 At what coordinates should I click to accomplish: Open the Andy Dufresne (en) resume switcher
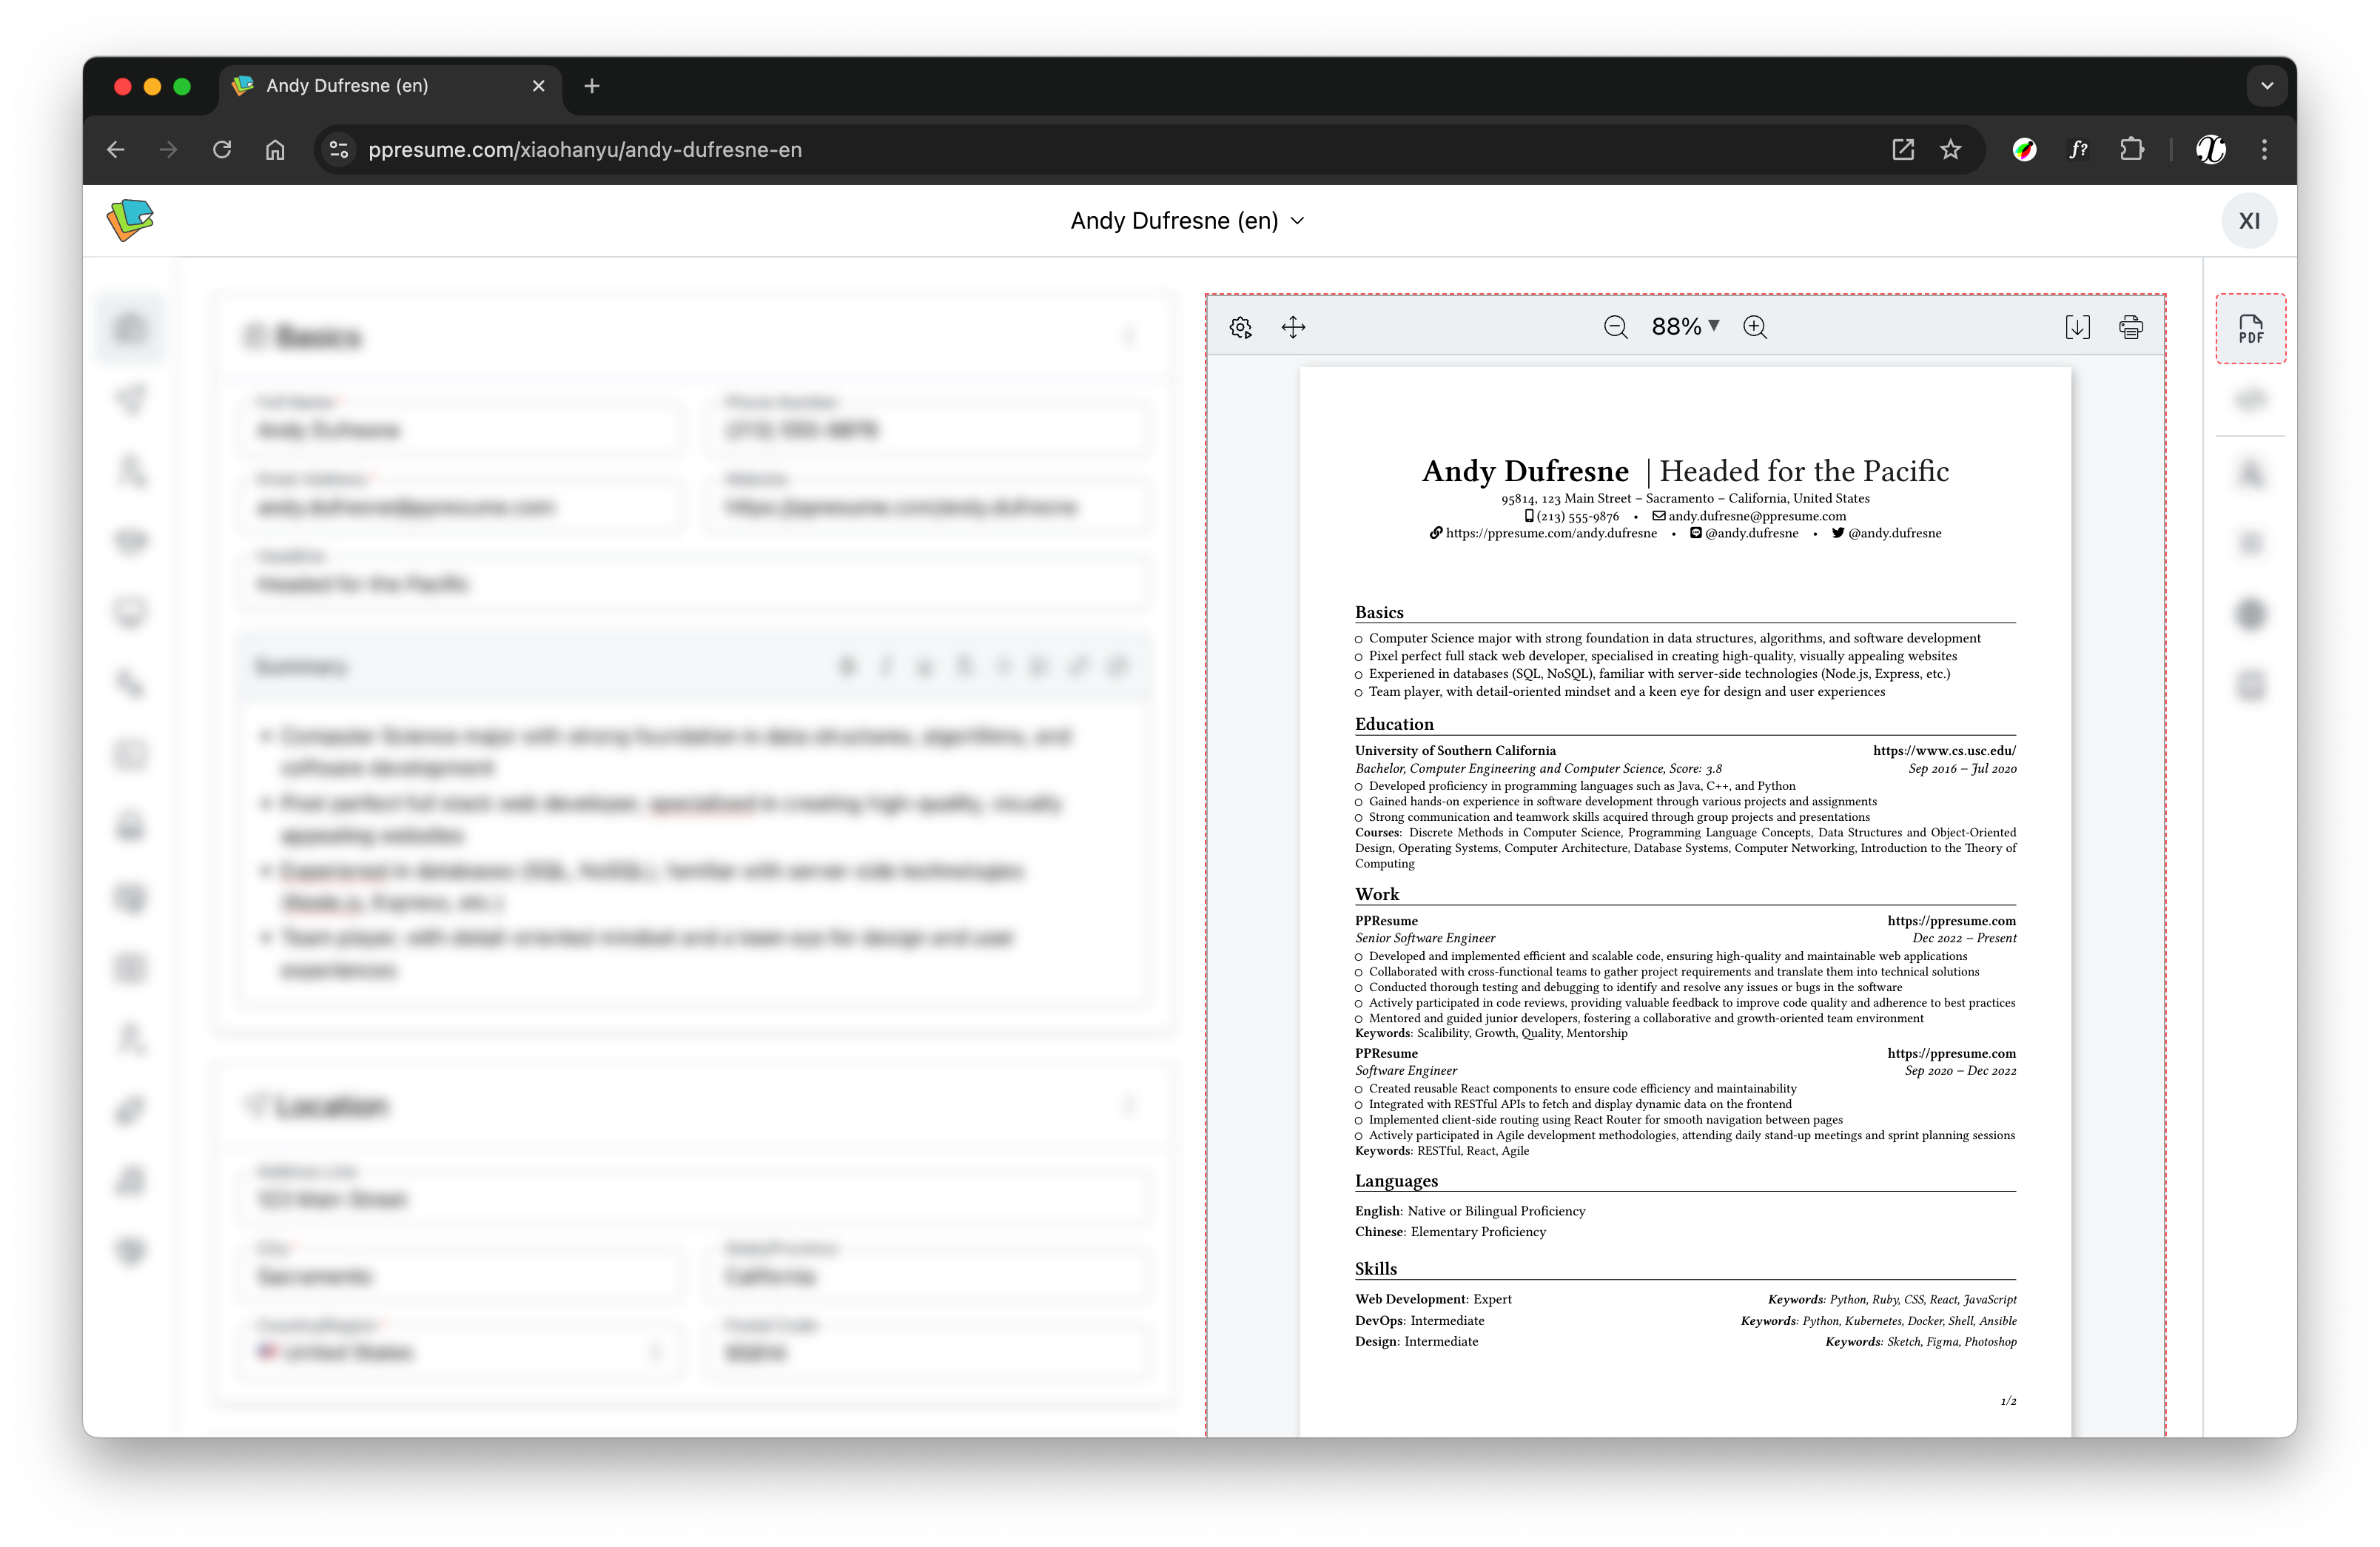point(1187,221)
